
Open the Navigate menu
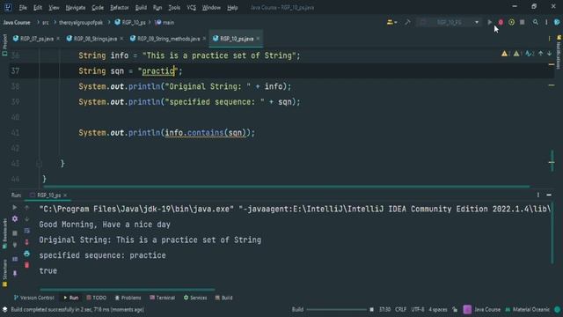point(76,8)
